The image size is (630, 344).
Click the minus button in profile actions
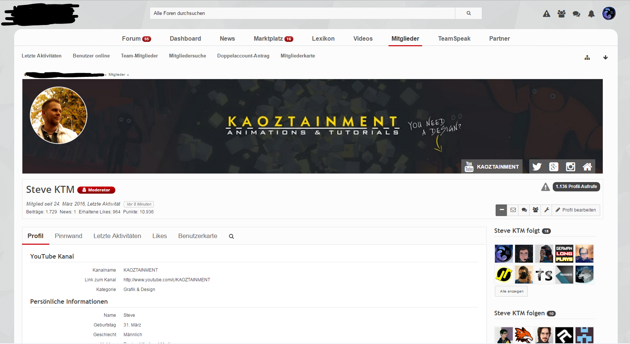pyautogui.click(x=502, y=210)
